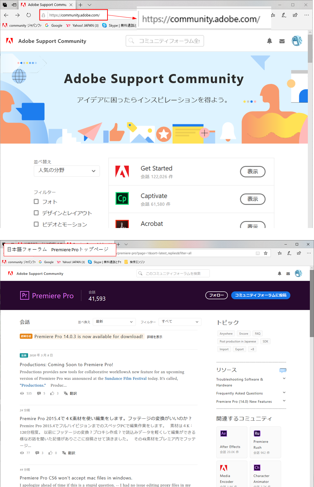Open new tab button in top browser
Screen dimensions: 314x487
pos(81,5)
